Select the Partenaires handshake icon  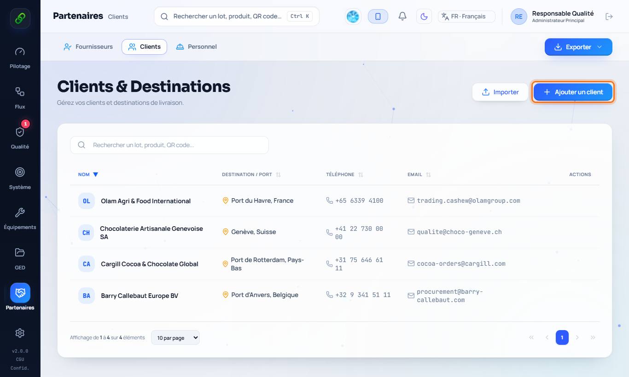[x=20, y=293]
